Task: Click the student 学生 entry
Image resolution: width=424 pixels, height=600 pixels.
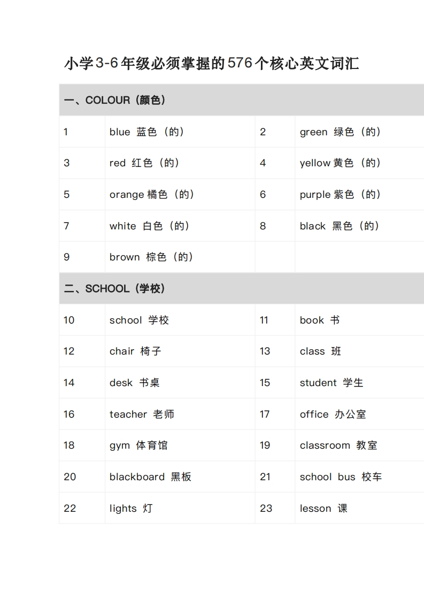Action: click(332, 383)
